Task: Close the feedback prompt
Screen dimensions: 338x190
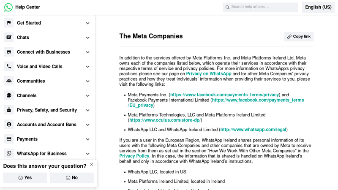Action: click(92, 164)
